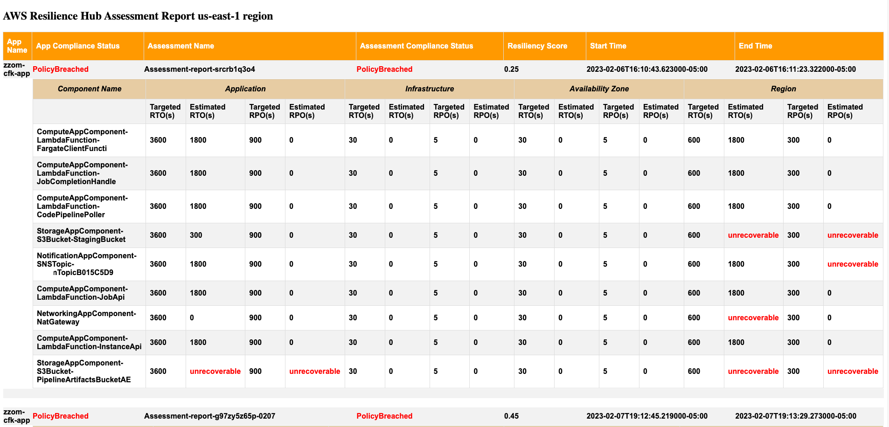This screenshot has height=427, width=889.
Task: Click Region Estimated RTO unrecoverable in NatGateway row
Action: point(753,318)
